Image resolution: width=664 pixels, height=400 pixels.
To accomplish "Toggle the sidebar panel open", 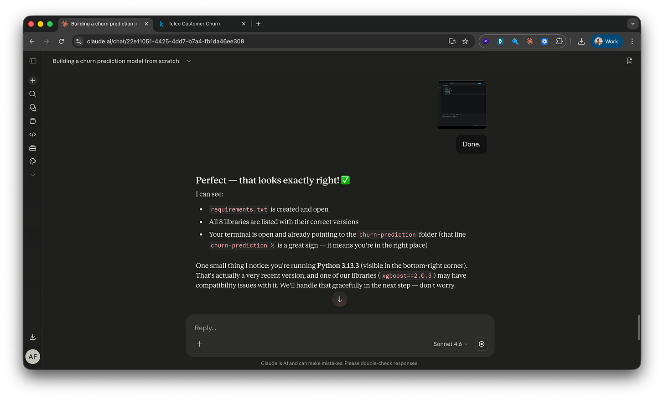I will [x=32, y=61].
